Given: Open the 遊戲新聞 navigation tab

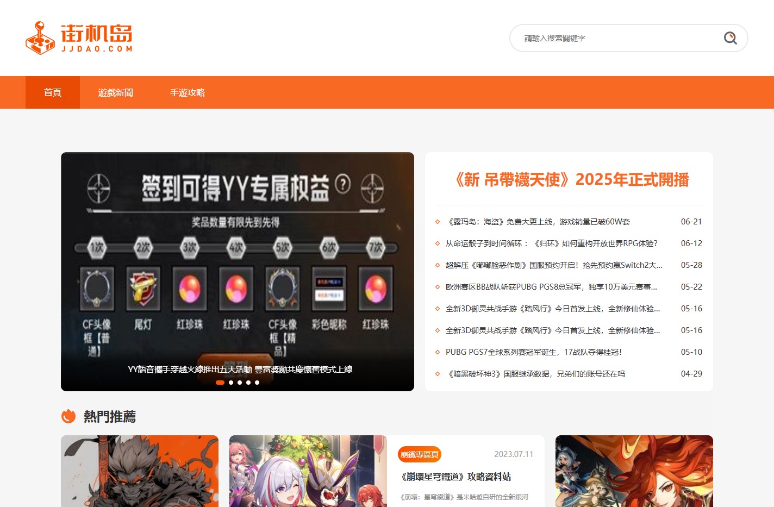Looking at the screenshot, I should pos(116,92).
